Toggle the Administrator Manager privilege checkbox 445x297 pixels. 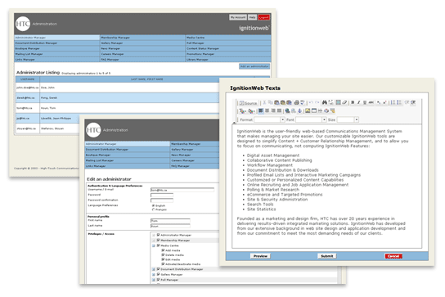click(158, 235)
